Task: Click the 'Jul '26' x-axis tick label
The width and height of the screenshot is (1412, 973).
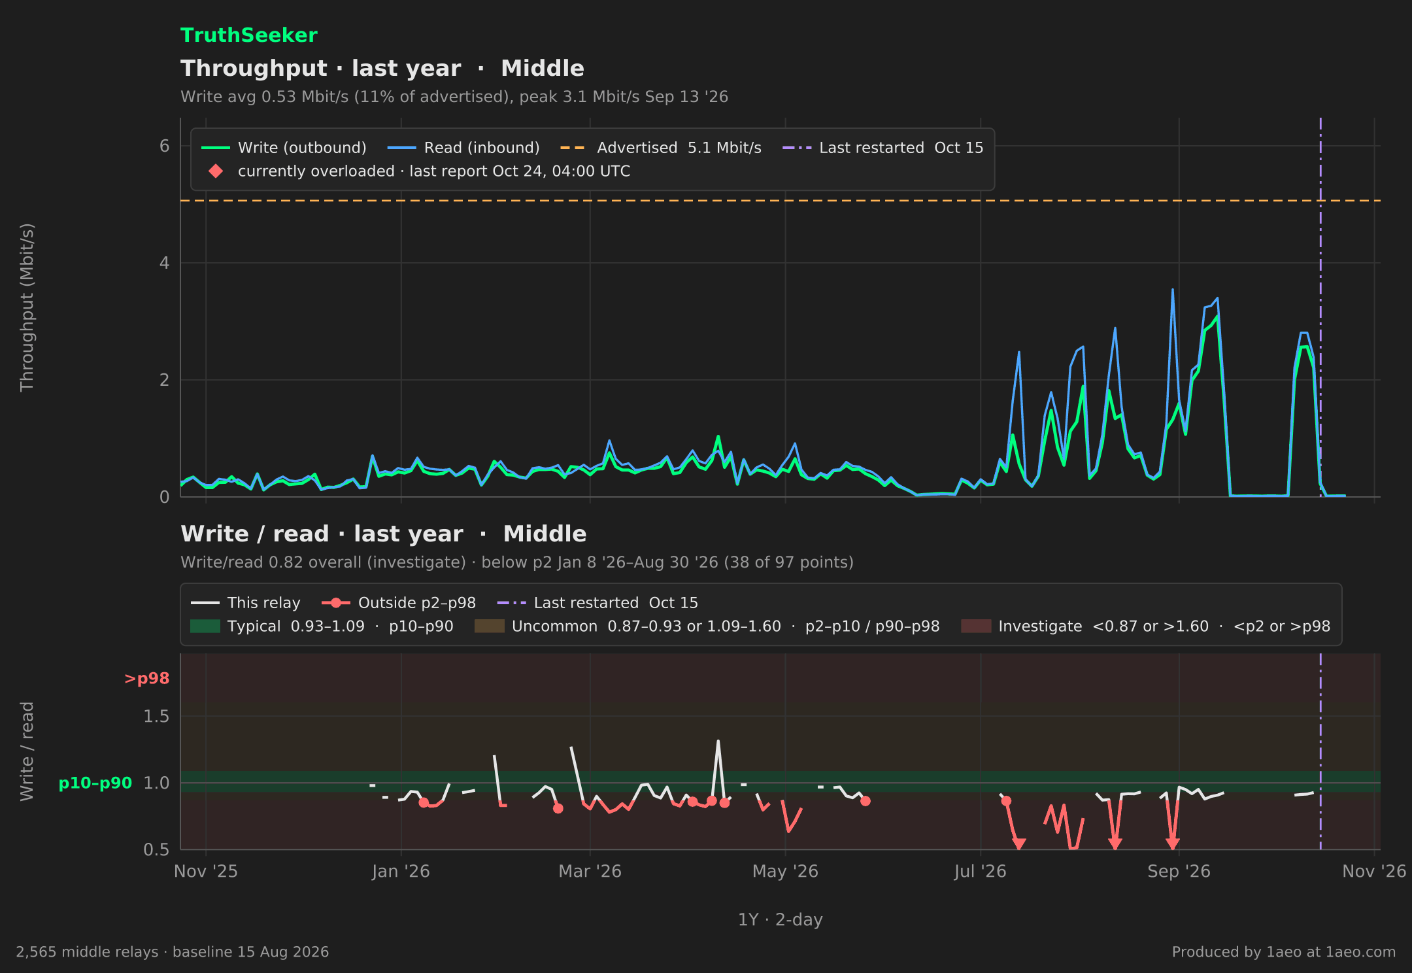Action: [980, 872]
